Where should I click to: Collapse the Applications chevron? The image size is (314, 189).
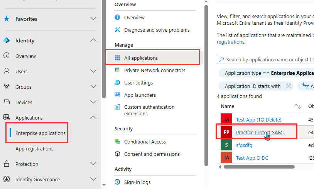tap(93, 117)
